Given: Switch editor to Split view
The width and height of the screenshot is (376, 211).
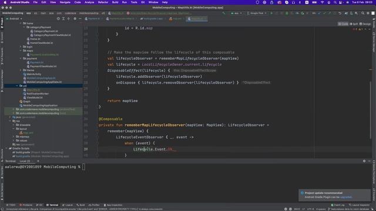Looking at the screenshot, I should point(354,24).
